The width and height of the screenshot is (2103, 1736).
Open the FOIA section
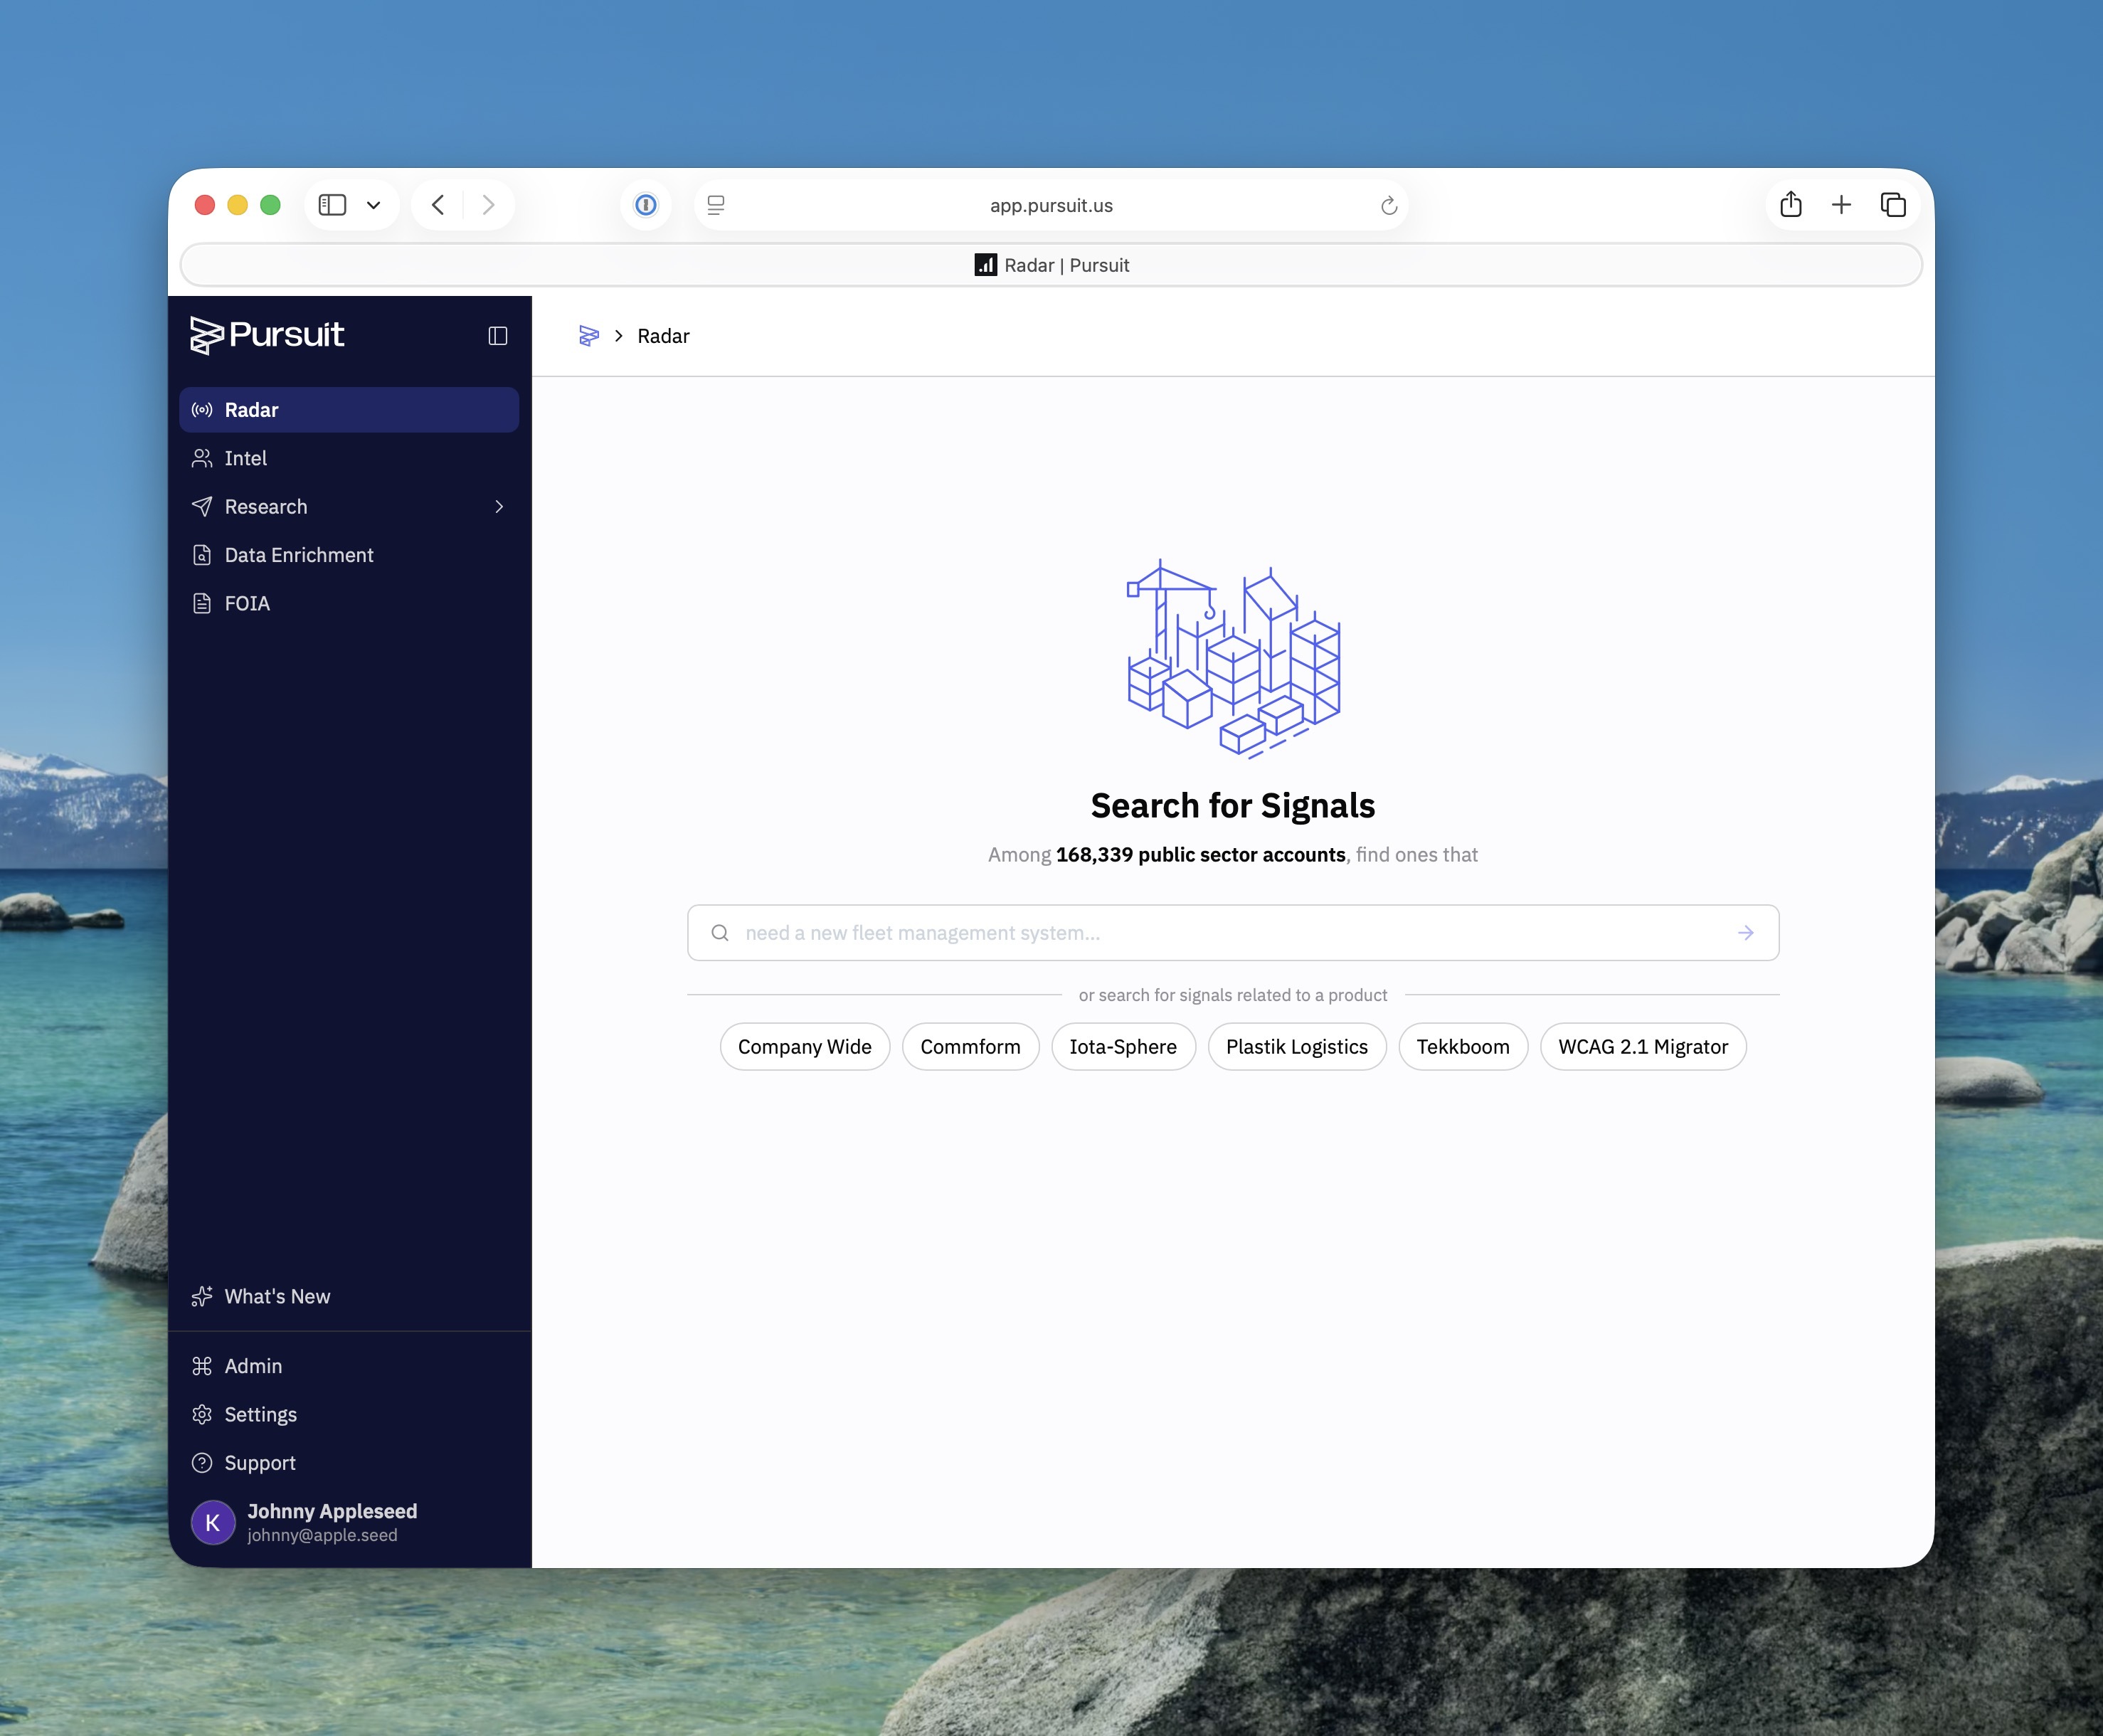coord(247,603)
